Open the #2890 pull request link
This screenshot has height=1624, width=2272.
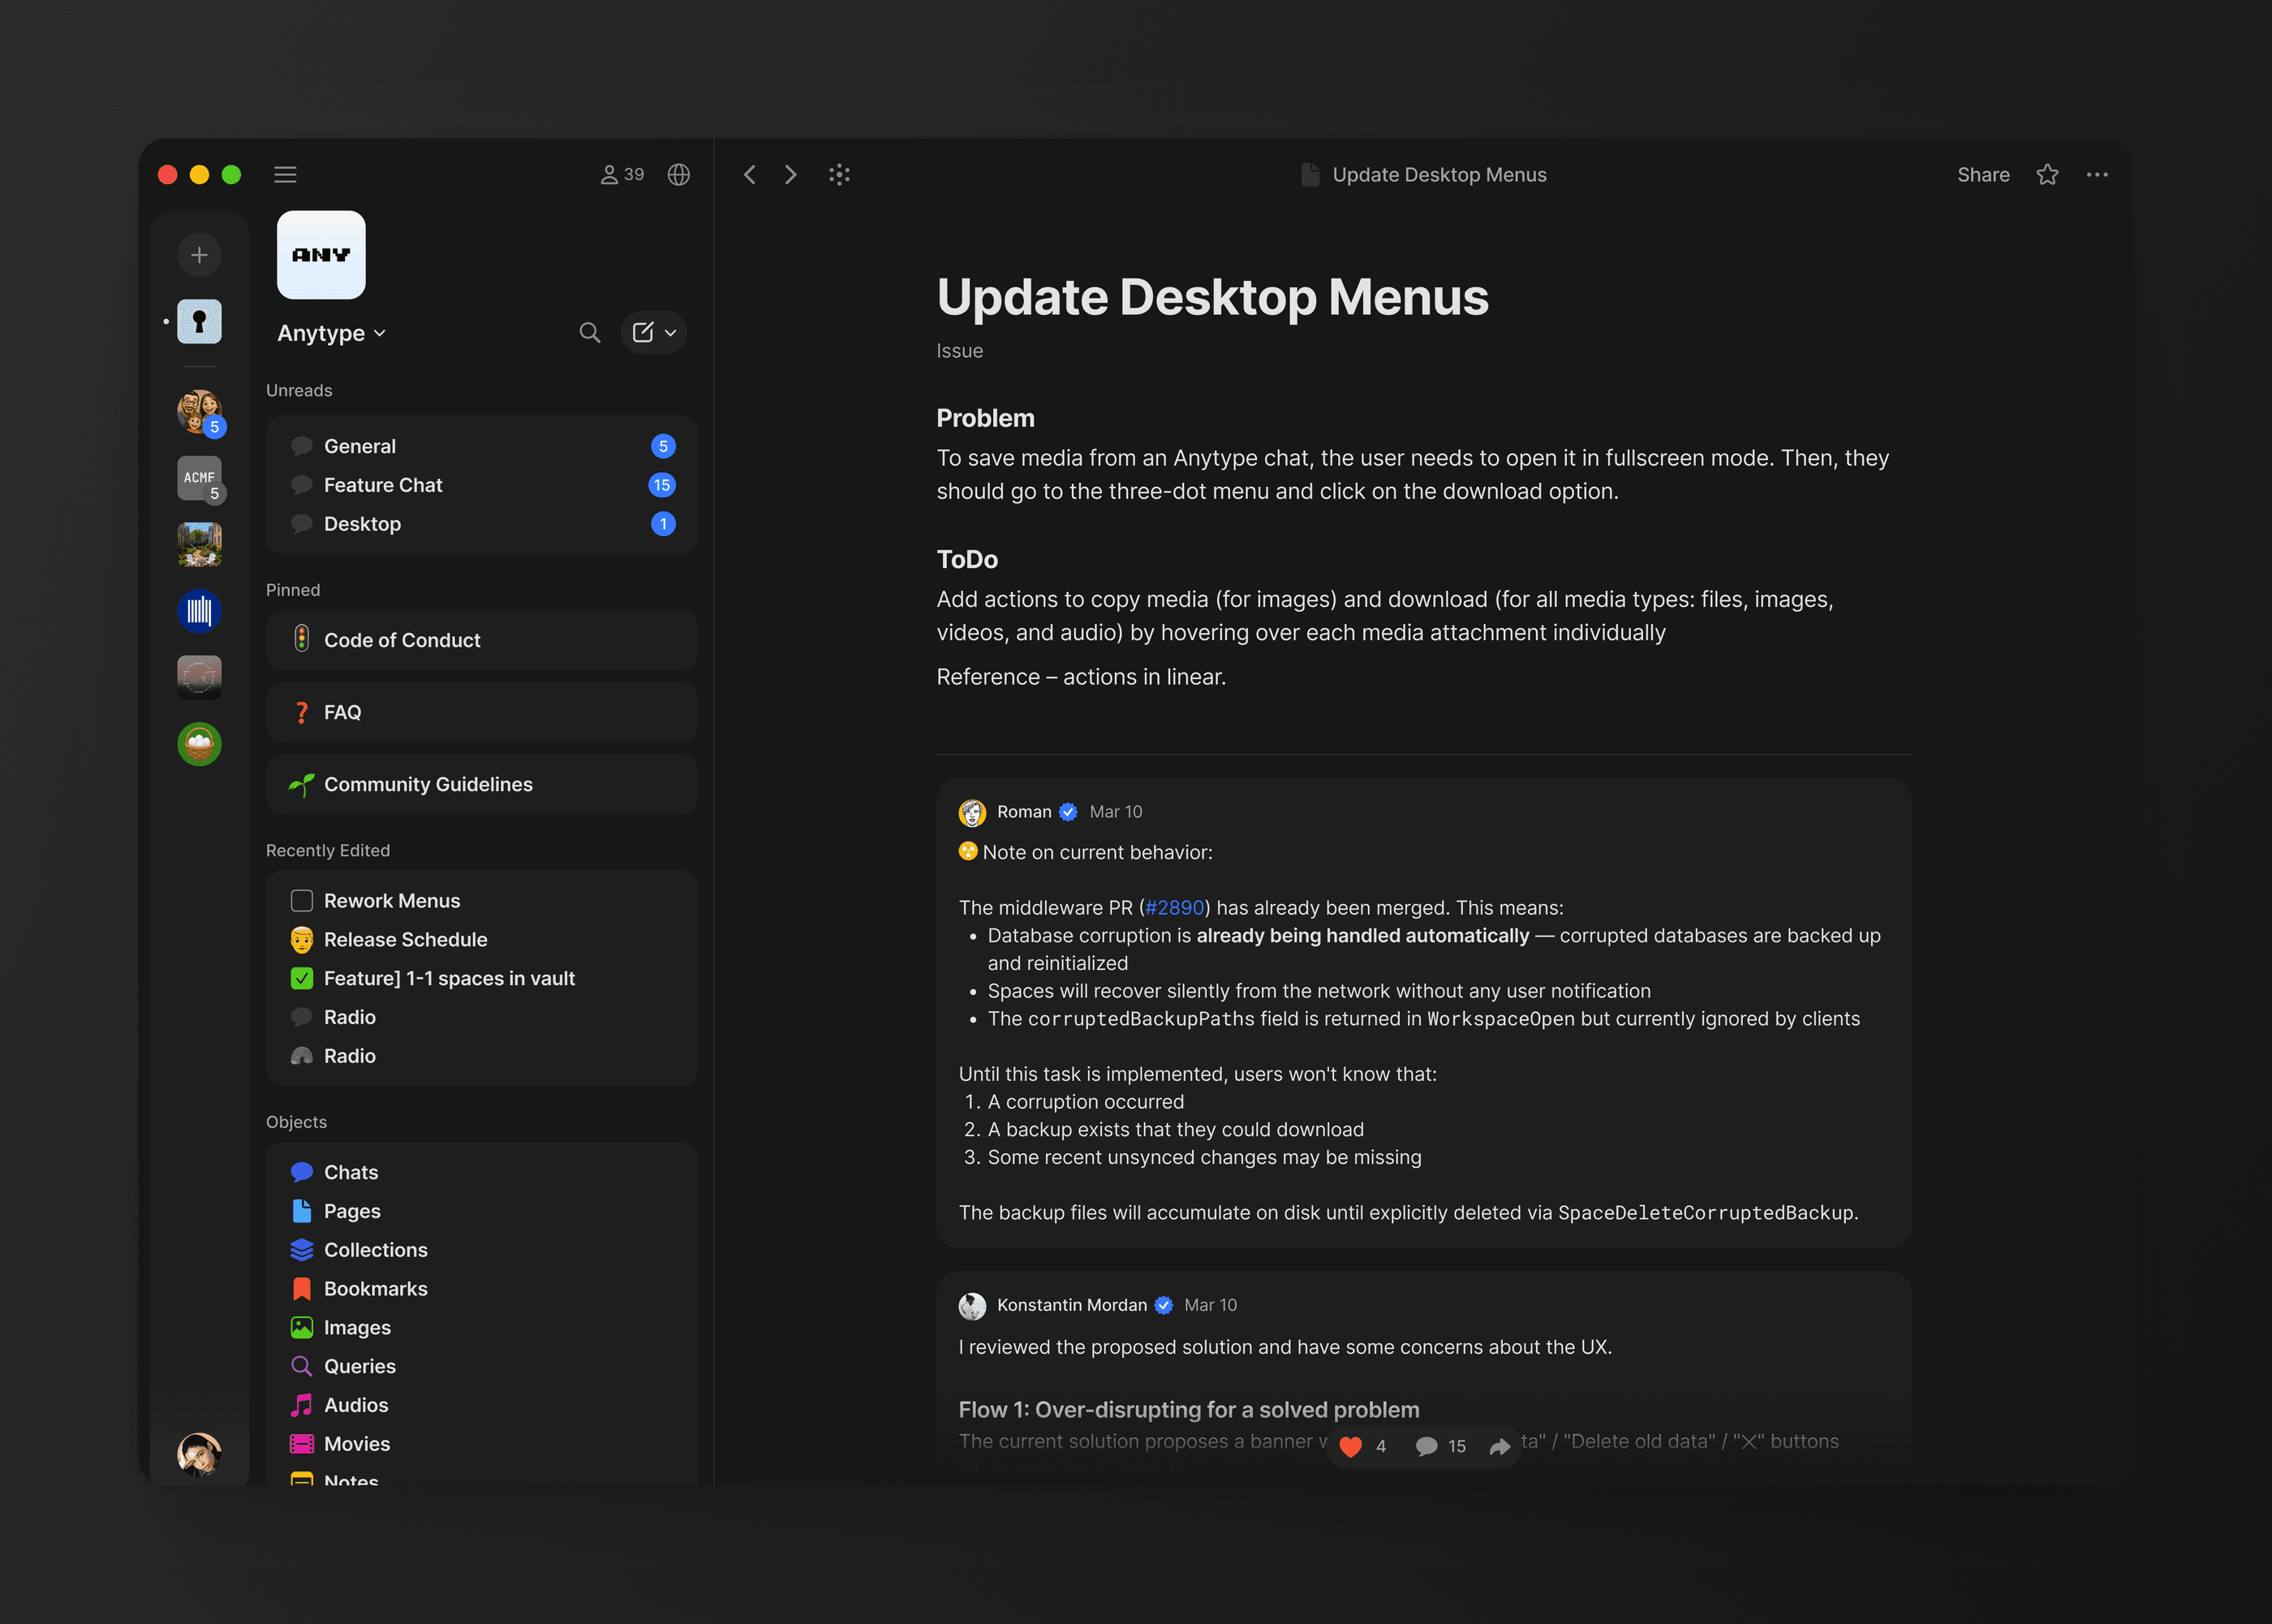point(1174,908)
